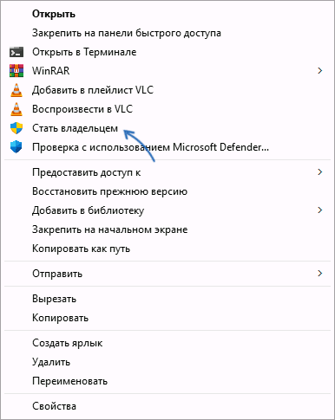
Task: Expand the Добавить в библиотеку submenu arrow
Action: tap(319, 210)
